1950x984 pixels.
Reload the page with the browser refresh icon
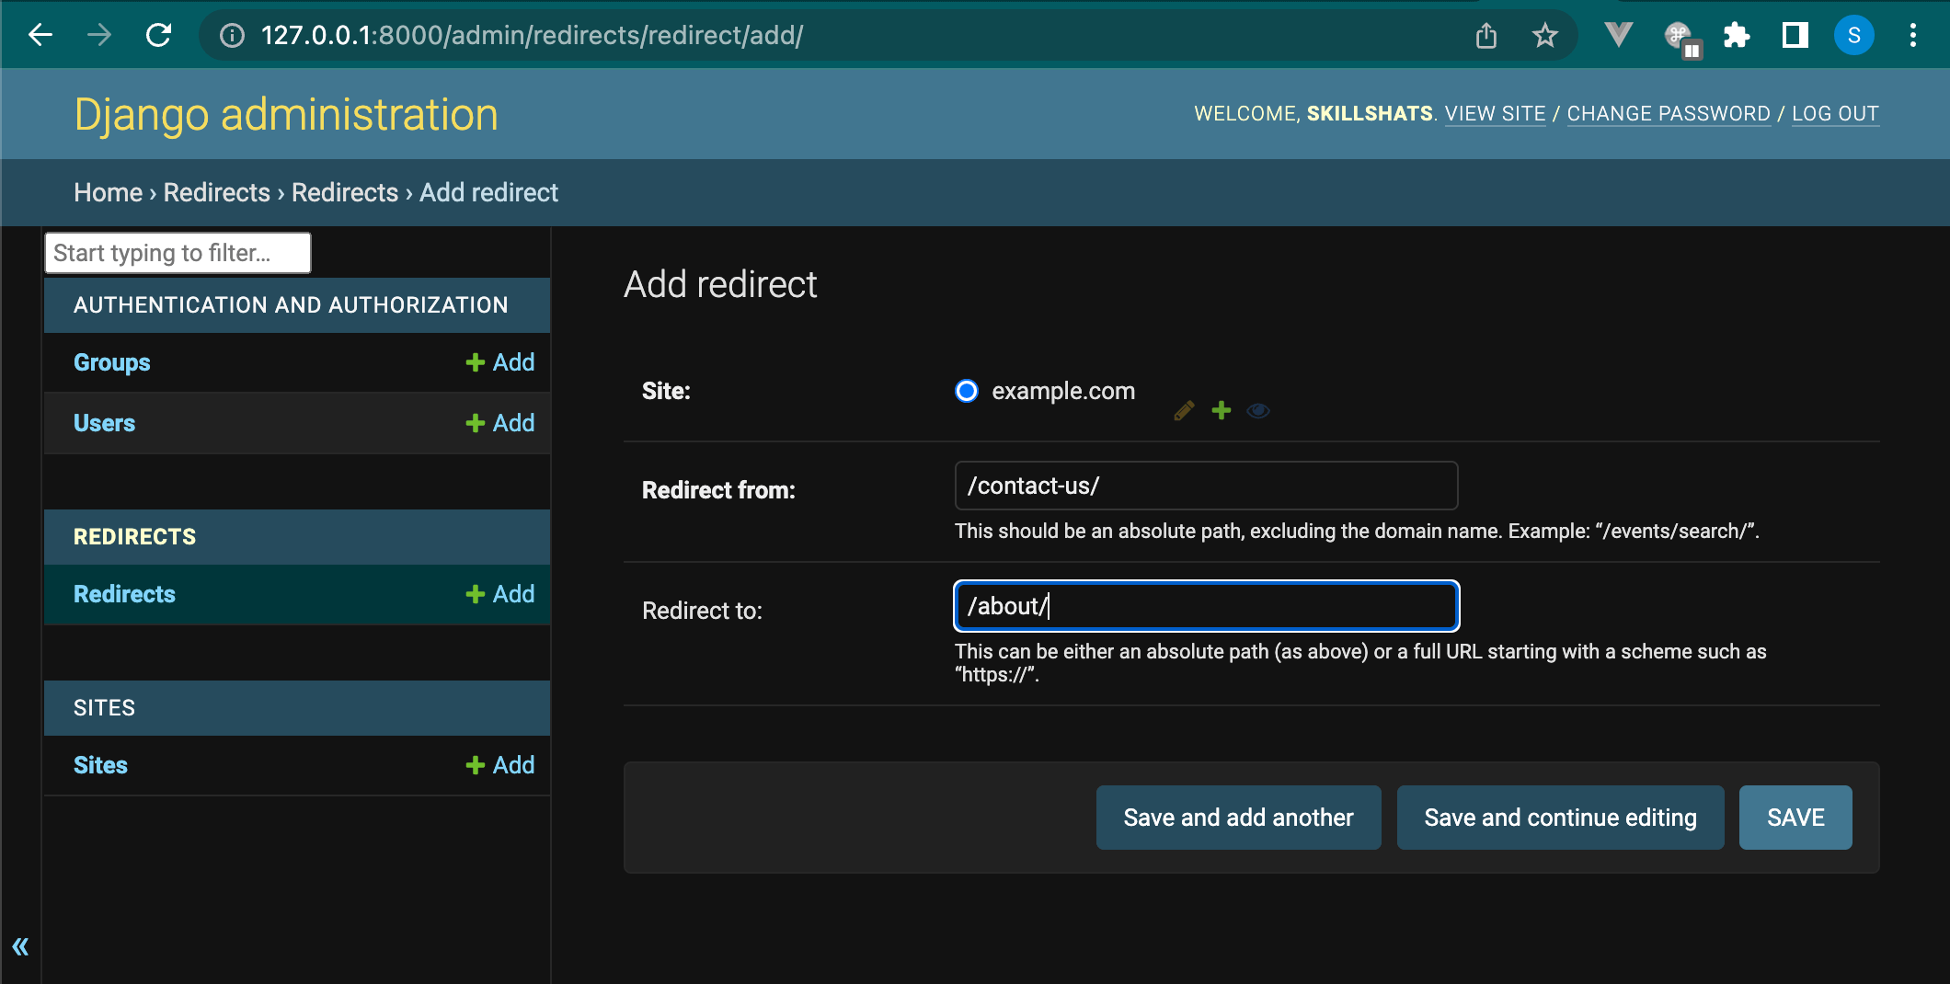(159, 36)
